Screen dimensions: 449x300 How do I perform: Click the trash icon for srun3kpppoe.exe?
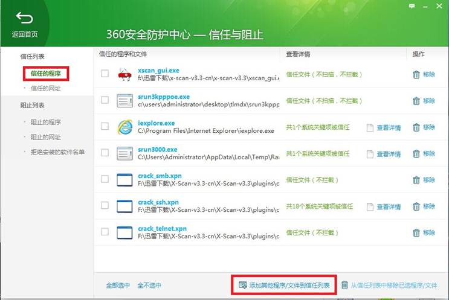tap(416, 101)
